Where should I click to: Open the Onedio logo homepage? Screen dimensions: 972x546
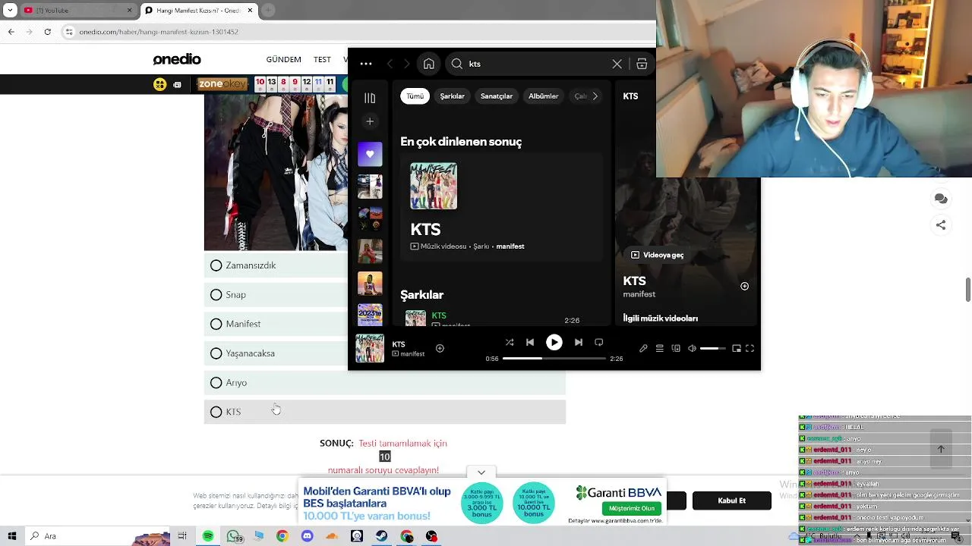(177, 59)
